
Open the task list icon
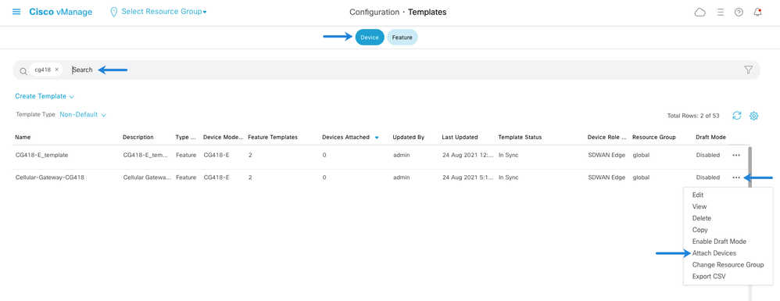point(720,13)
